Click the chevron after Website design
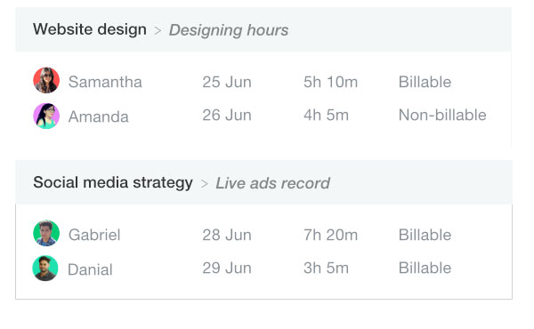Viewport: 534px width, 329px height. pyautogui.click(x=158, y=31)
